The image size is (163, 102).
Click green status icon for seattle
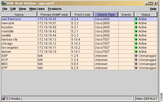click(x=136, y=35)
